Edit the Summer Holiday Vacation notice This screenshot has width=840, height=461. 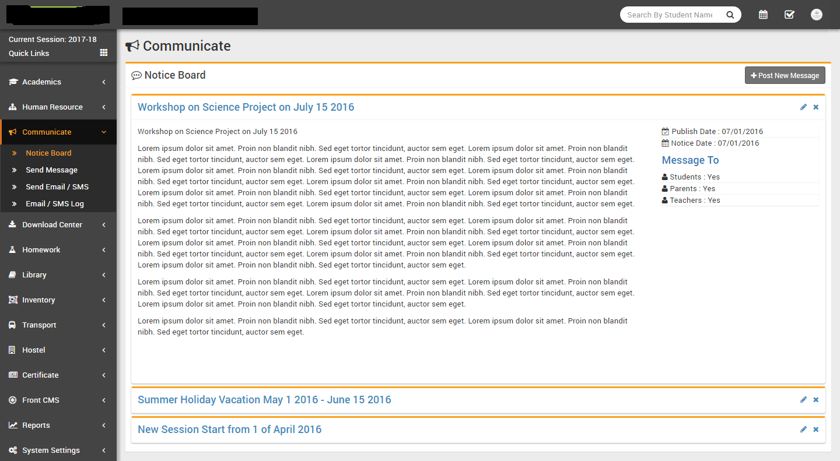coord(803,399)
